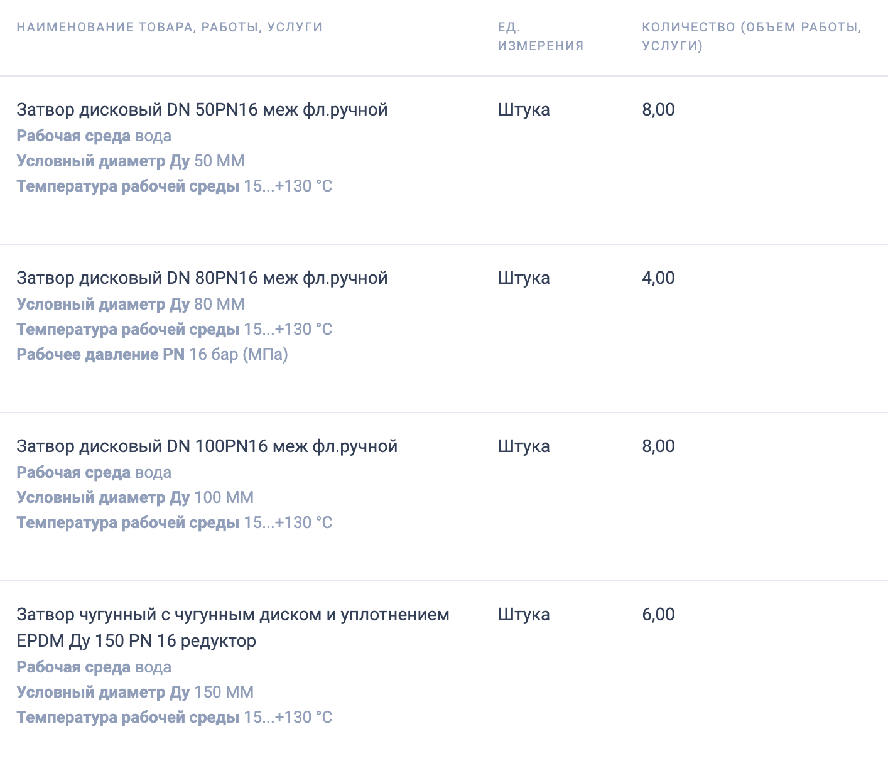Screen dimensions: 888x761
Task: Click the 'Количество (объем работы, услуги)' column header
Action: (752, 36)
